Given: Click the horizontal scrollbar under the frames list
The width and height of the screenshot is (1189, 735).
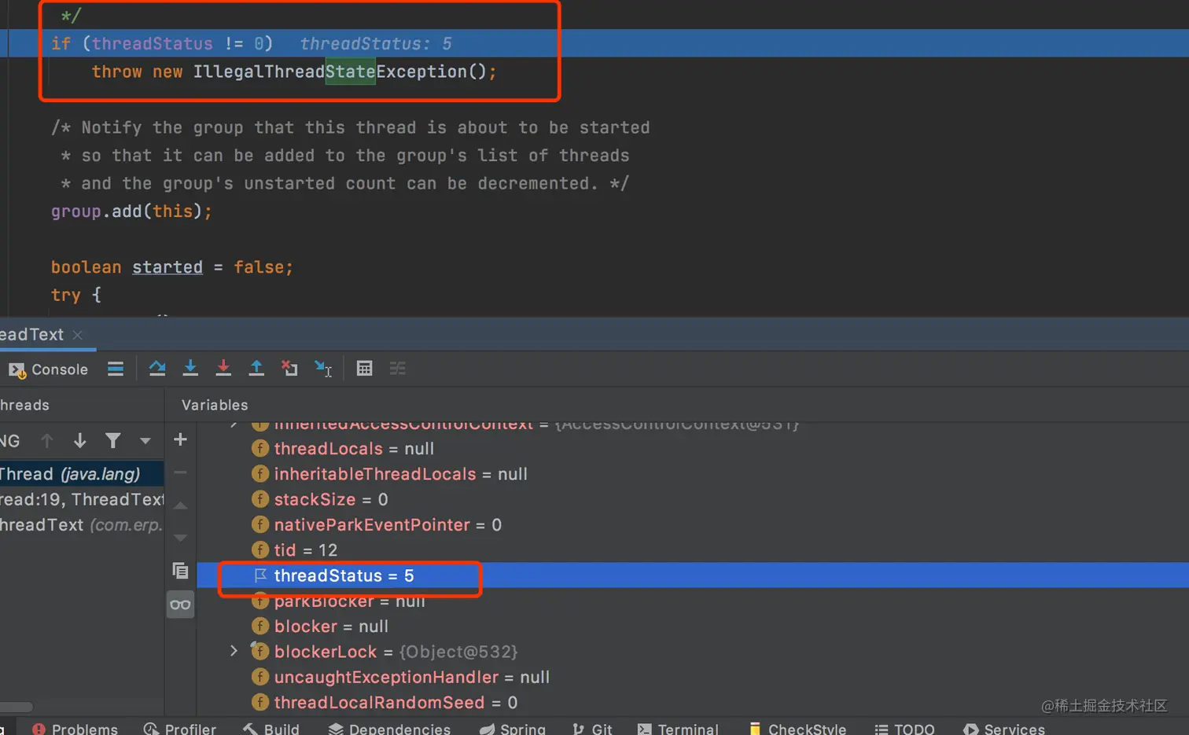Looking at the screenshot, I should point(17,707).
